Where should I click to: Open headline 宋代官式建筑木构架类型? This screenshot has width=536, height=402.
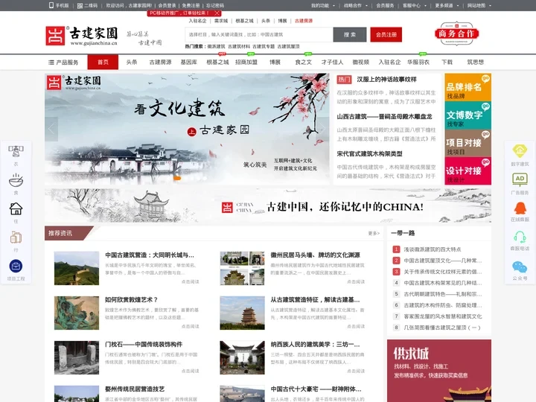pyautogui.click(x=369, y=154)
